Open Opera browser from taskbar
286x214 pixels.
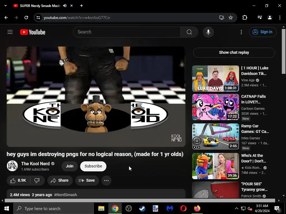point(183,208)
